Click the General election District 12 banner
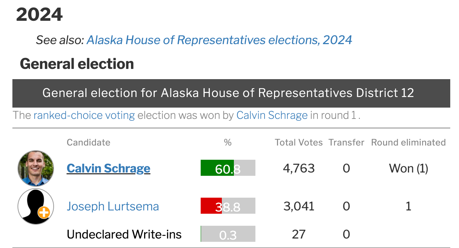Screen dimensions: 459x248 coord(231,93)
